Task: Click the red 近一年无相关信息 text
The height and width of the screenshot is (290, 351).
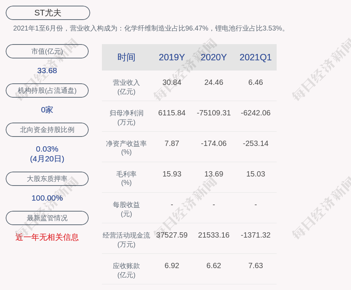Action: [47, 237]
